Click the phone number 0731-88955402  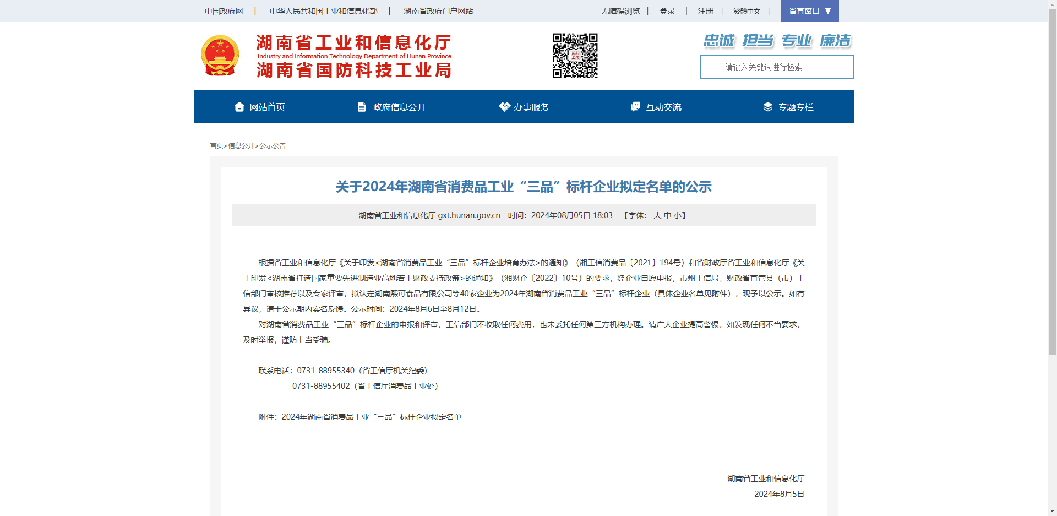tap(321, 386)
